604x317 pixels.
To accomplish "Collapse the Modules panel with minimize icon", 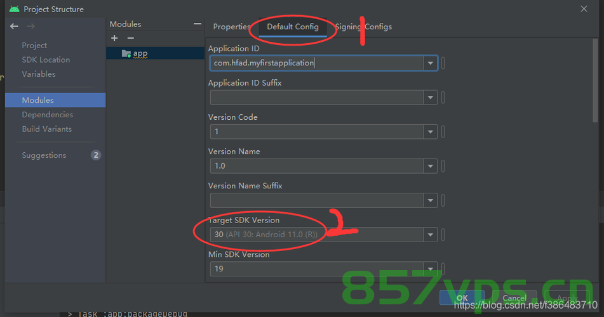I will tap(198, 24).
